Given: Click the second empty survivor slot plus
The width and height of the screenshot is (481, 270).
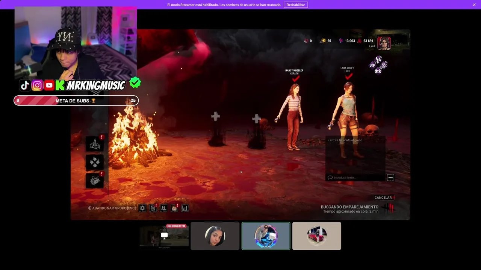Looking at the screenshot, I should [x=256, y=119].
